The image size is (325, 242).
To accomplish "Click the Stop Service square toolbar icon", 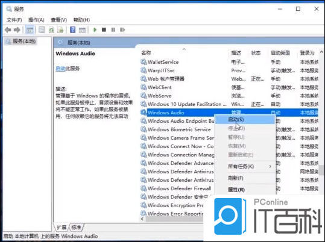I will [104, 30].
